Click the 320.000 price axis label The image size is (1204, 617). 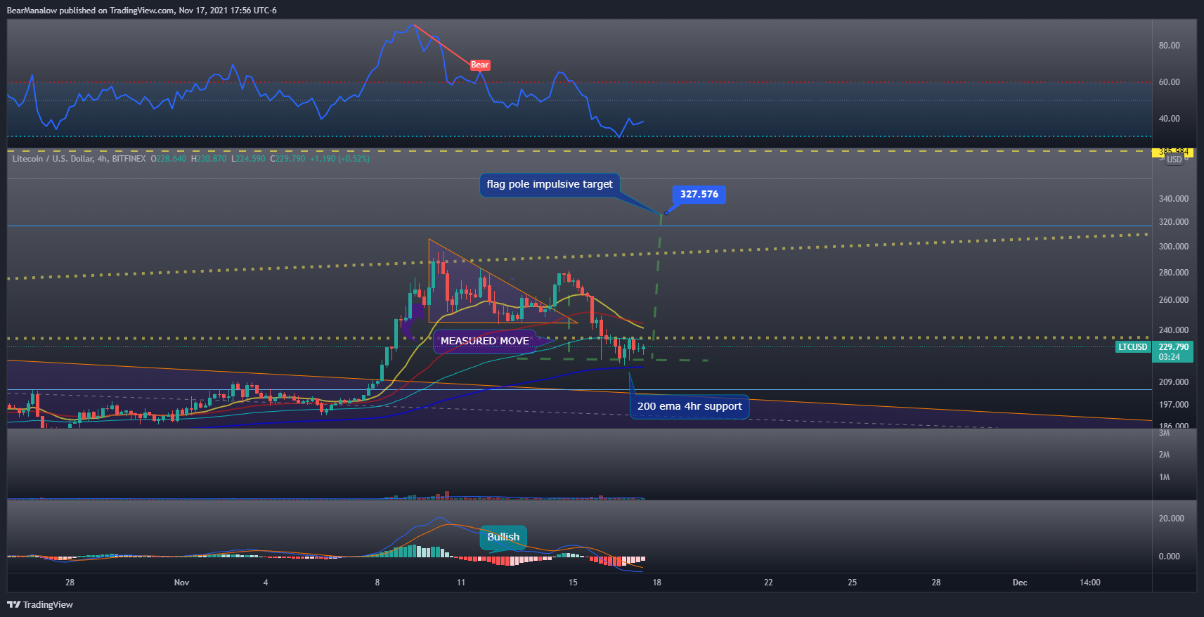(1174, 222)
